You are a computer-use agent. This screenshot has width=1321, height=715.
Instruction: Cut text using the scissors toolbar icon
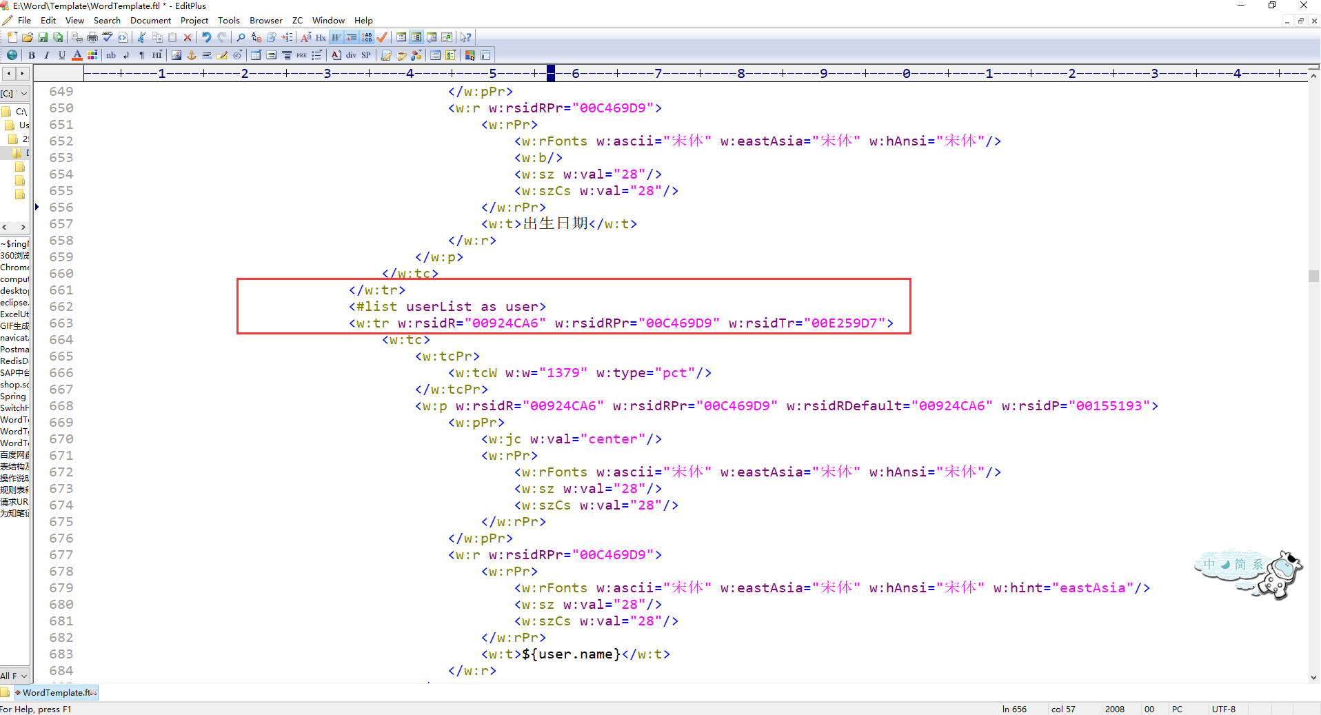(x=141, y=38)
